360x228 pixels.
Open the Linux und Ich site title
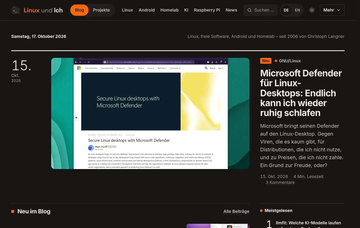pyautogui.click(x=43, y=10)
